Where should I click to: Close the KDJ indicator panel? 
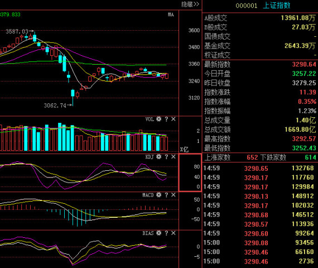(174, 157)
